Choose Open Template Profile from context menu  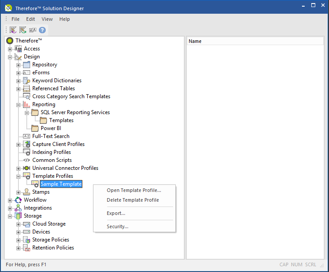pyautogui.click(x=134, y=191)
